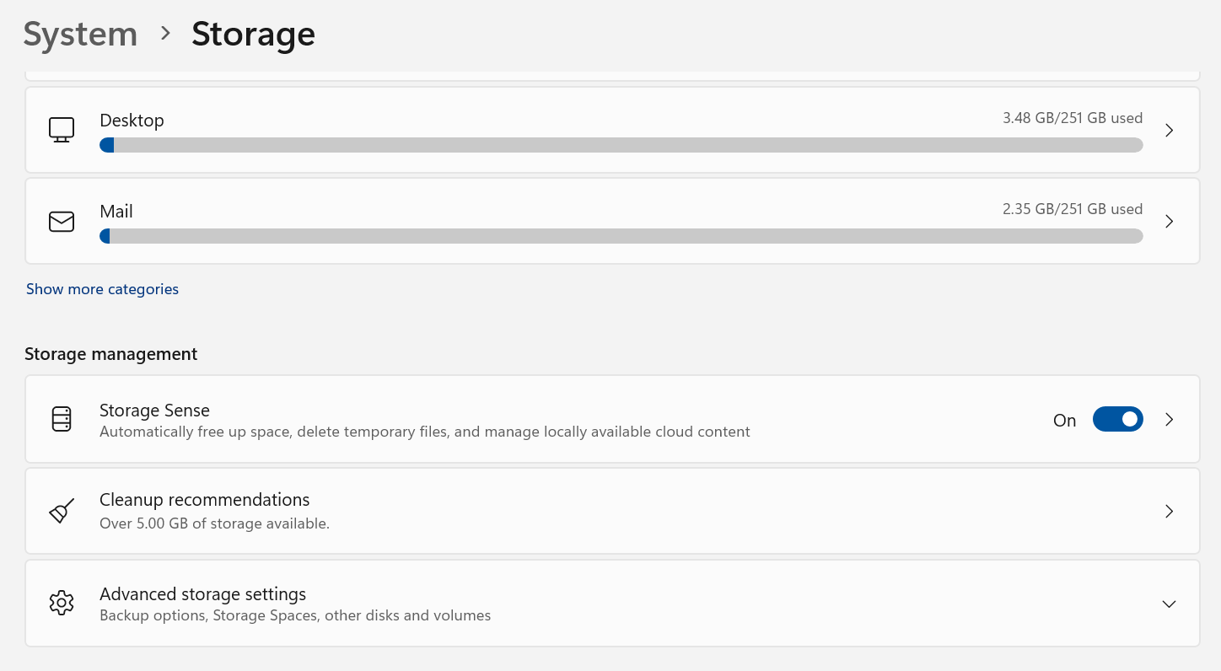Screen dimensions: 1221x671
Task: Click the breadcrumb arrow between System and Storage
Action: point(165,34)
